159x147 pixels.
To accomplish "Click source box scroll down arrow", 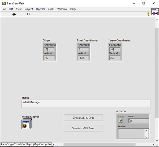I will [x=146, y=137].
